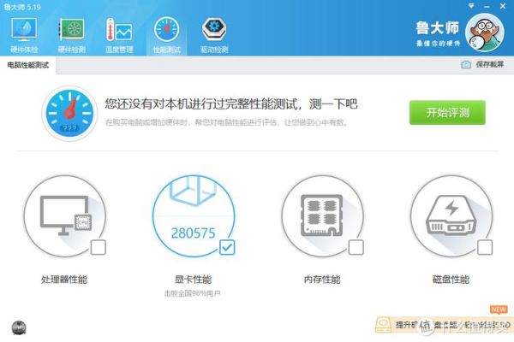Open the title bar dropdown menu arrow
Screen dimensions: 514x342
(471, 6)
